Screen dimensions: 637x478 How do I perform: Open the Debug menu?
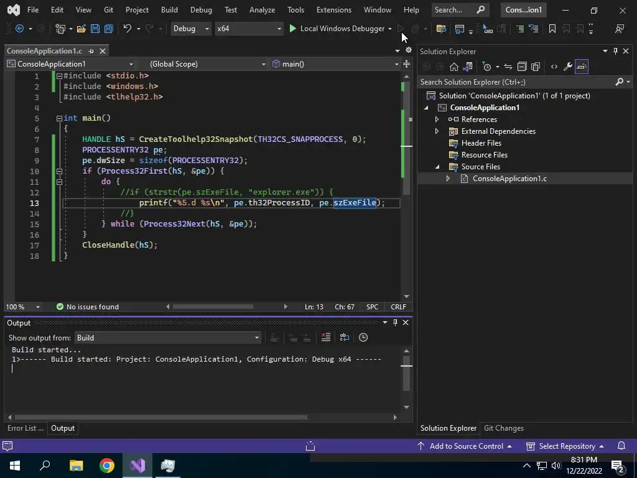click(201, 10)
